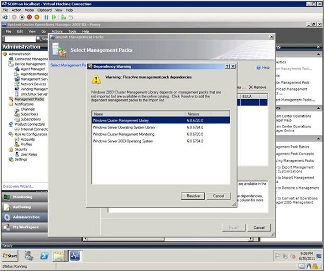Select Windows Server 2003 Operating System row
The height and width of the screenshot is (271, 324).
coord(161,141)
